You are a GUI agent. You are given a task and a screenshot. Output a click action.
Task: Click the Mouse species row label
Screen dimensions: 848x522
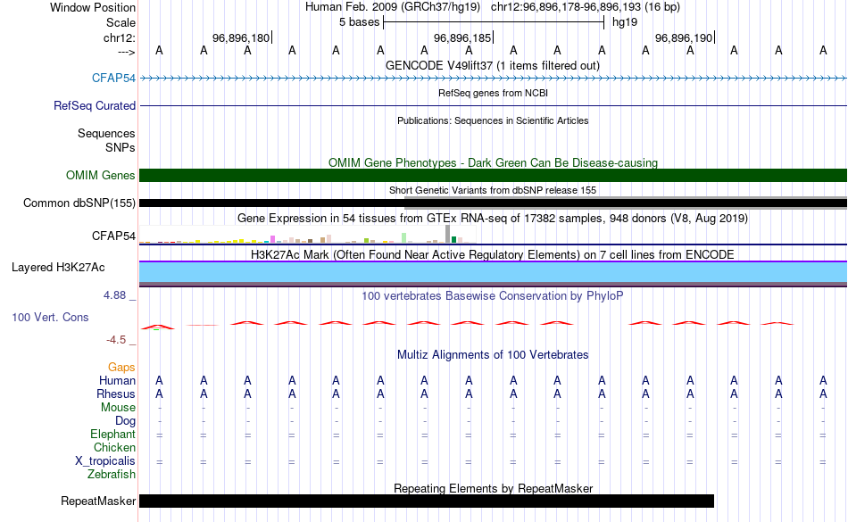click(x=118, y=408)
